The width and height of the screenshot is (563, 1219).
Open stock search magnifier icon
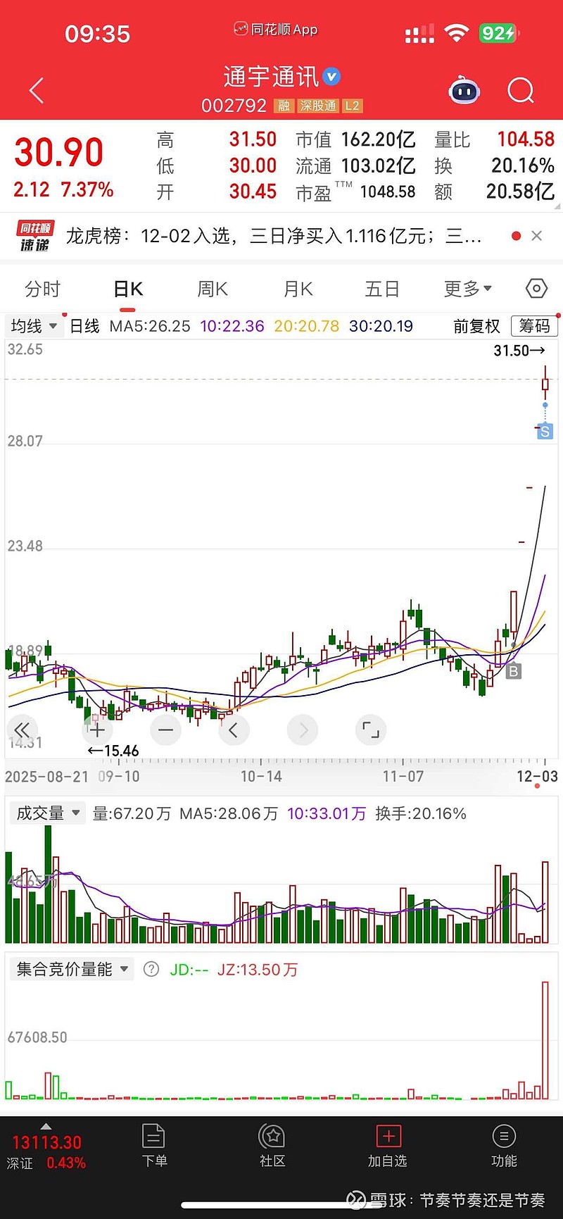tap(521, 90)
